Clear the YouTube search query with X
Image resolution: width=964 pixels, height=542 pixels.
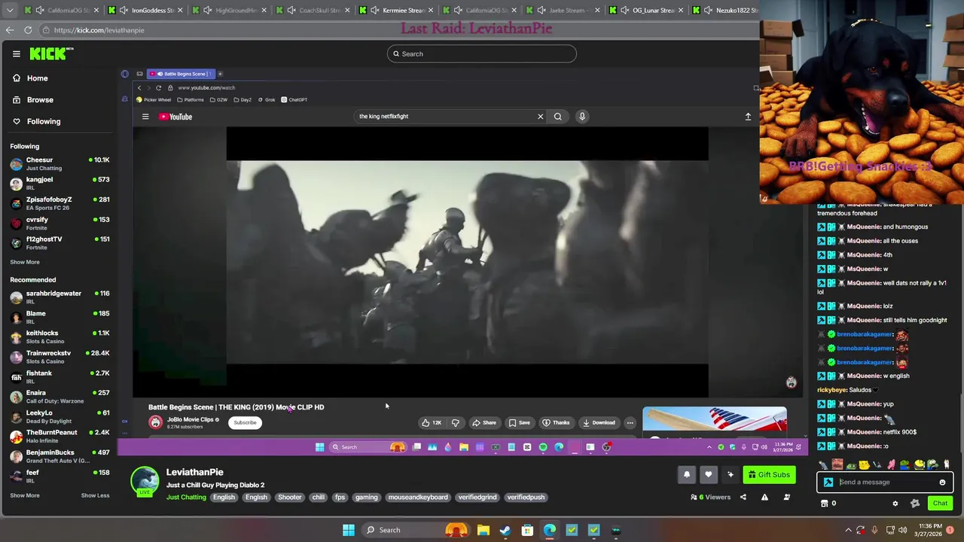[x=540, y=117]
